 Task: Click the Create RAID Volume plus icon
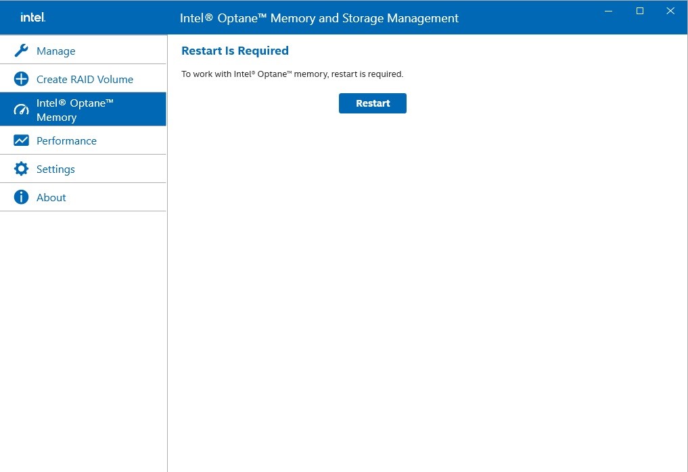[x=21, y=79]
